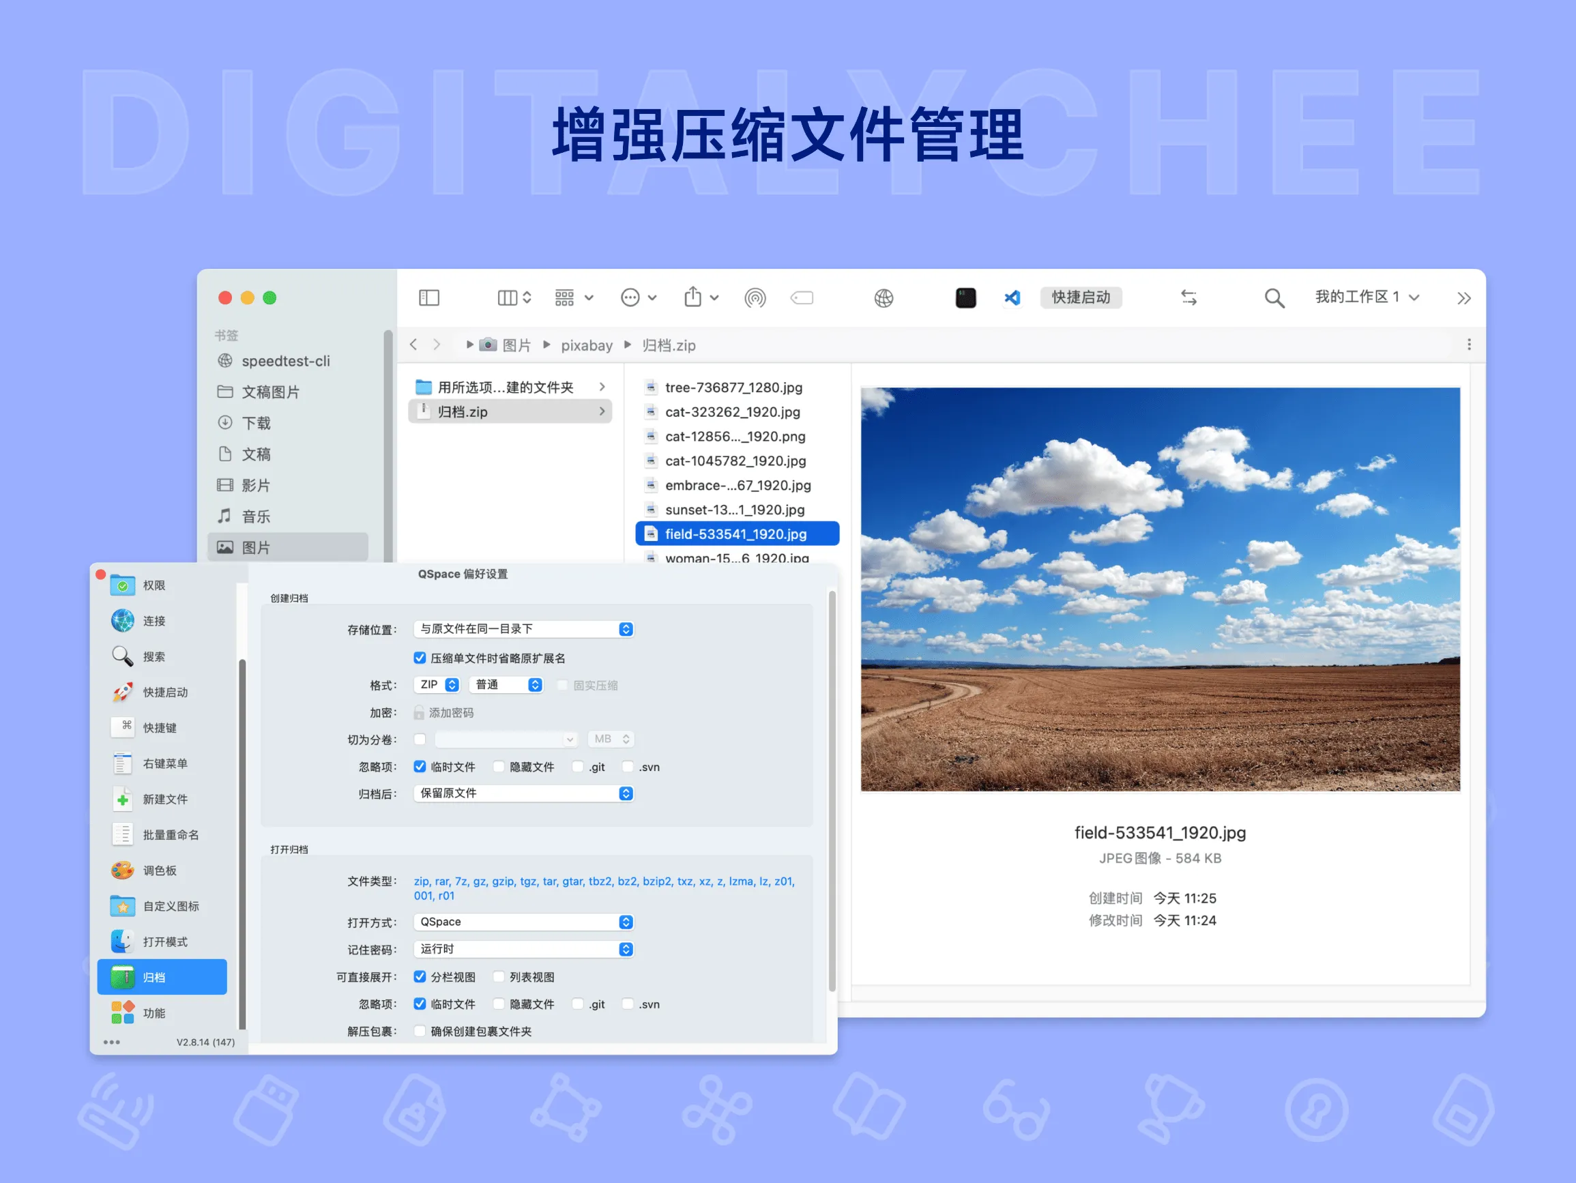This screenshot has height=1183, width=1576.
Task: Click the globe icon in toolbar
Action: 884,297
